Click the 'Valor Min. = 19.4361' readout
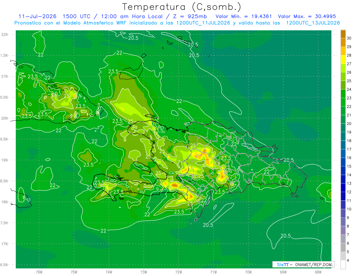Viewport: 357px width, 276px height. [243, 16]
